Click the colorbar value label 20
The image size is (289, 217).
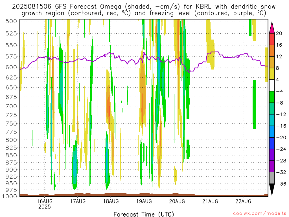pos(279,33)
